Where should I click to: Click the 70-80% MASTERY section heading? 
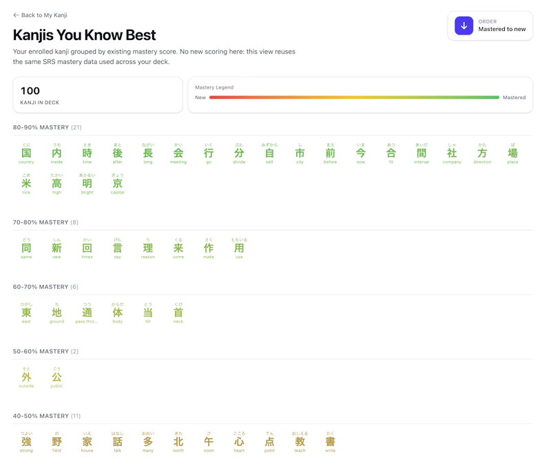click(45, 222)
